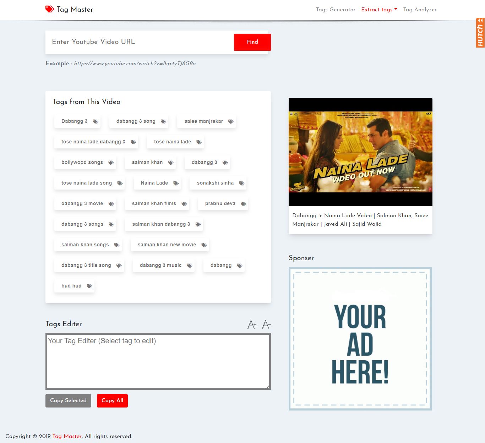The image size is (485, 443).
Task: Click the Copy Selected button
Action: [68, 400]
